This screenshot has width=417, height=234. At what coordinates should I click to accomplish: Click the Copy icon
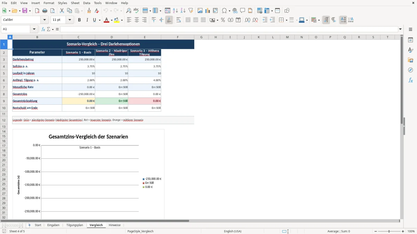click(69, 11)
